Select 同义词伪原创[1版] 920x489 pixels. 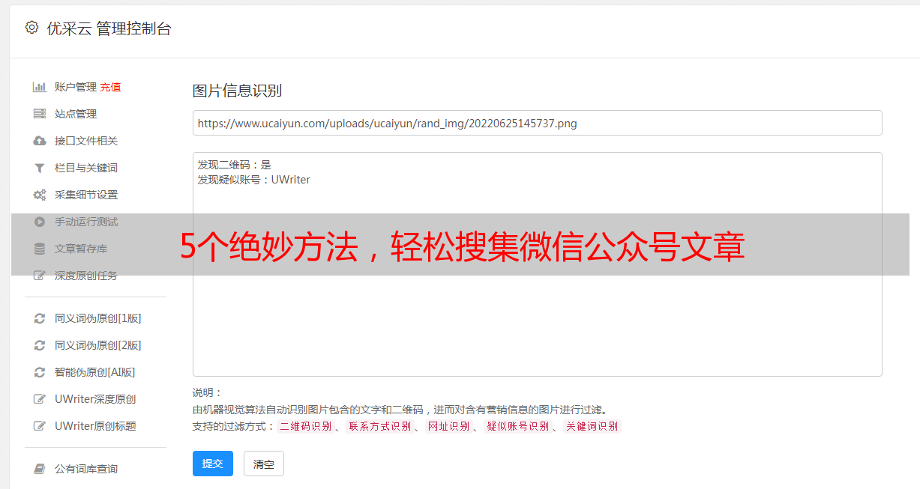98,318
